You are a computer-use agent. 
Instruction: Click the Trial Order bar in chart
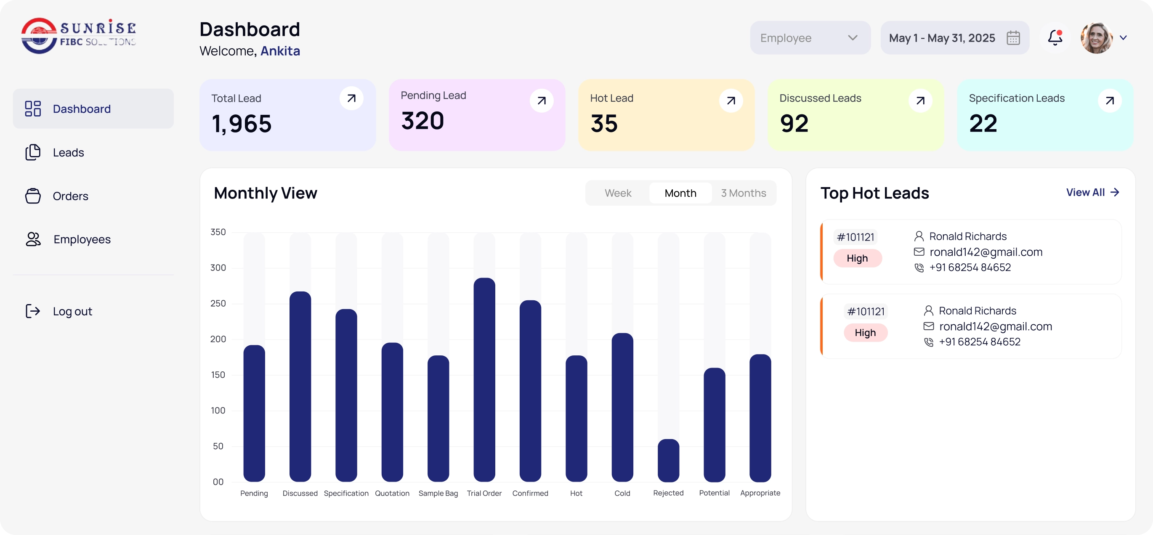tap(484, 379)
